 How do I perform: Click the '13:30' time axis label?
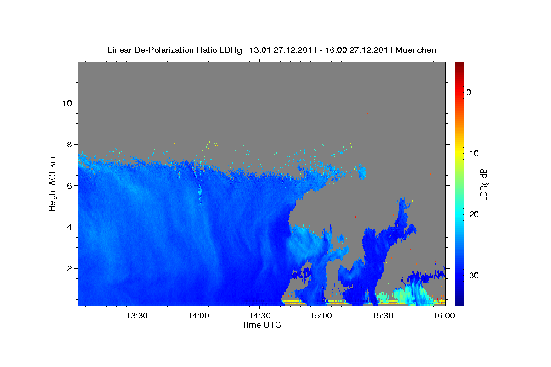click(x=137, y=316)
